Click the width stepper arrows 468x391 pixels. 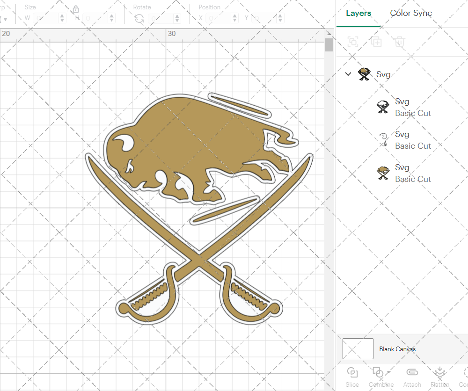click(62, 18)
